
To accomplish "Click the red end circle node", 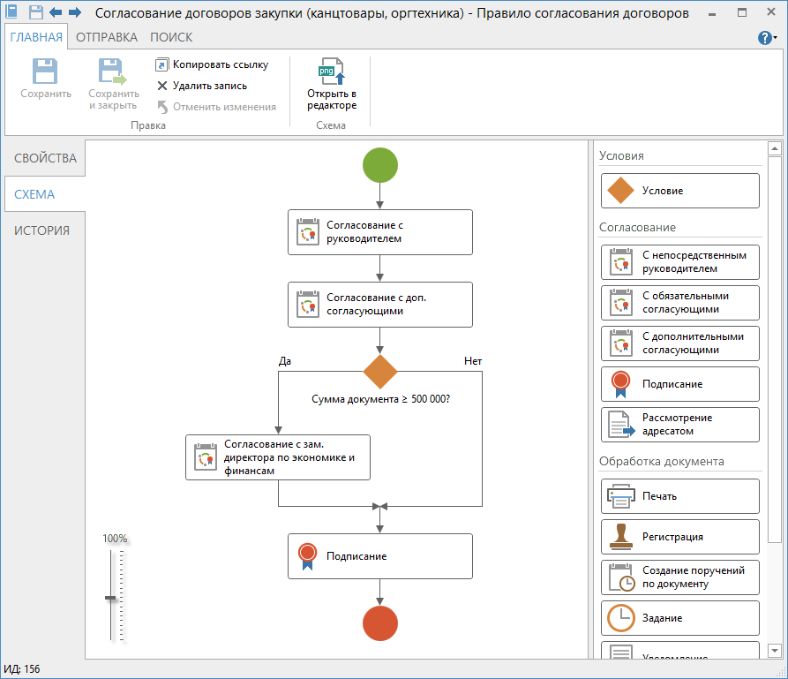I will tap(380, 622).
